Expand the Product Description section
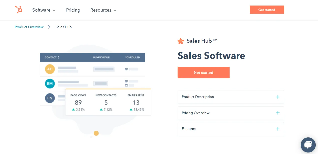Image resolution: width=318 pixels, height=154 pixels. [231, 97]
